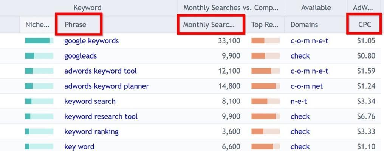The image size is (384, 151).
Task: Open the 'googleads' keyword link
Action: coord(81,56)
